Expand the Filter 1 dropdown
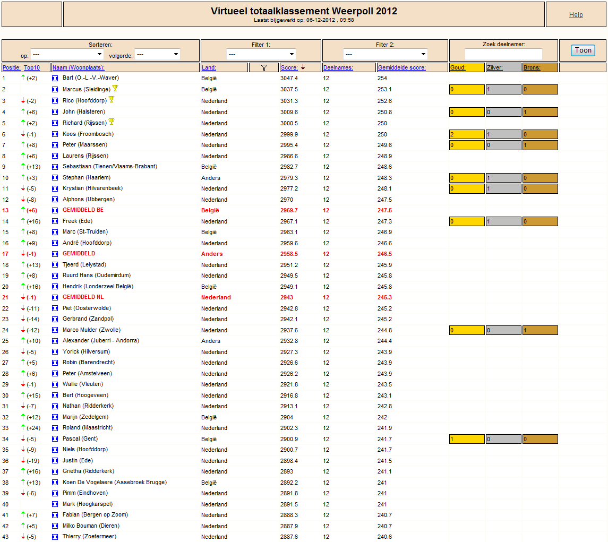608x542 pixels. click(261, 54)
